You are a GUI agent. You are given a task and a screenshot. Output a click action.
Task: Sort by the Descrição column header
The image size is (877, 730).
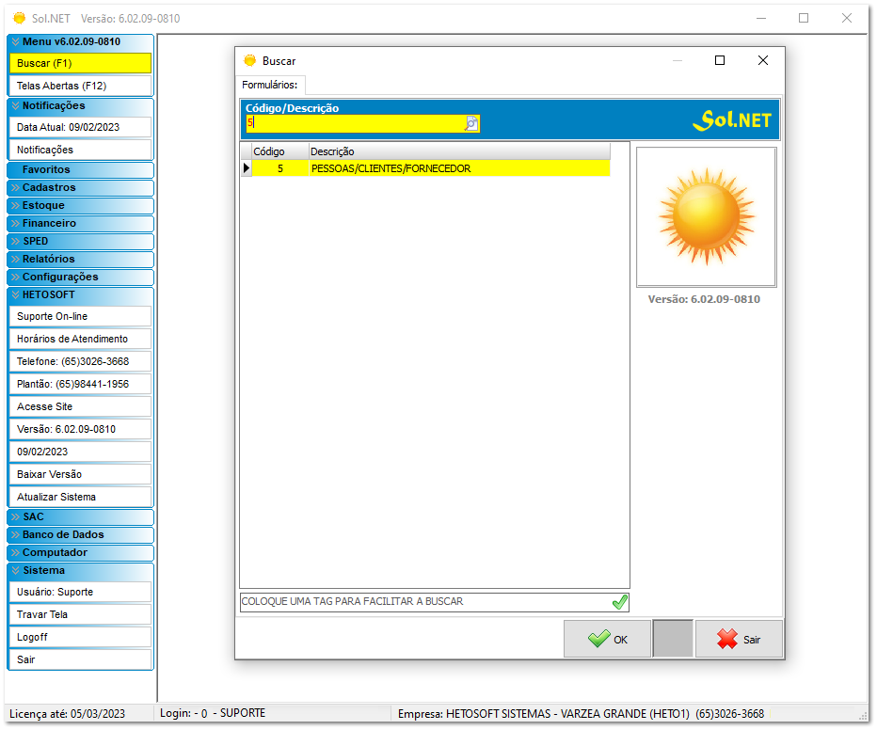[458, 151]
